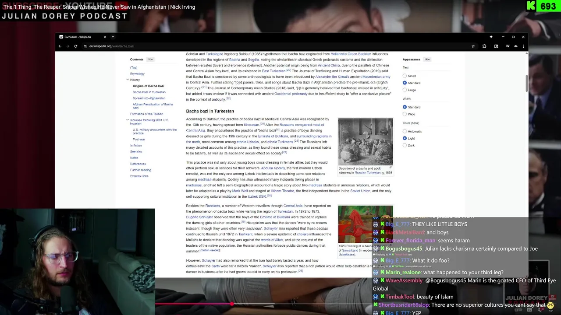The height and width of the screenshot is (315, 561).
Task: Open External links in Contents
Action: tap(139, 176)
